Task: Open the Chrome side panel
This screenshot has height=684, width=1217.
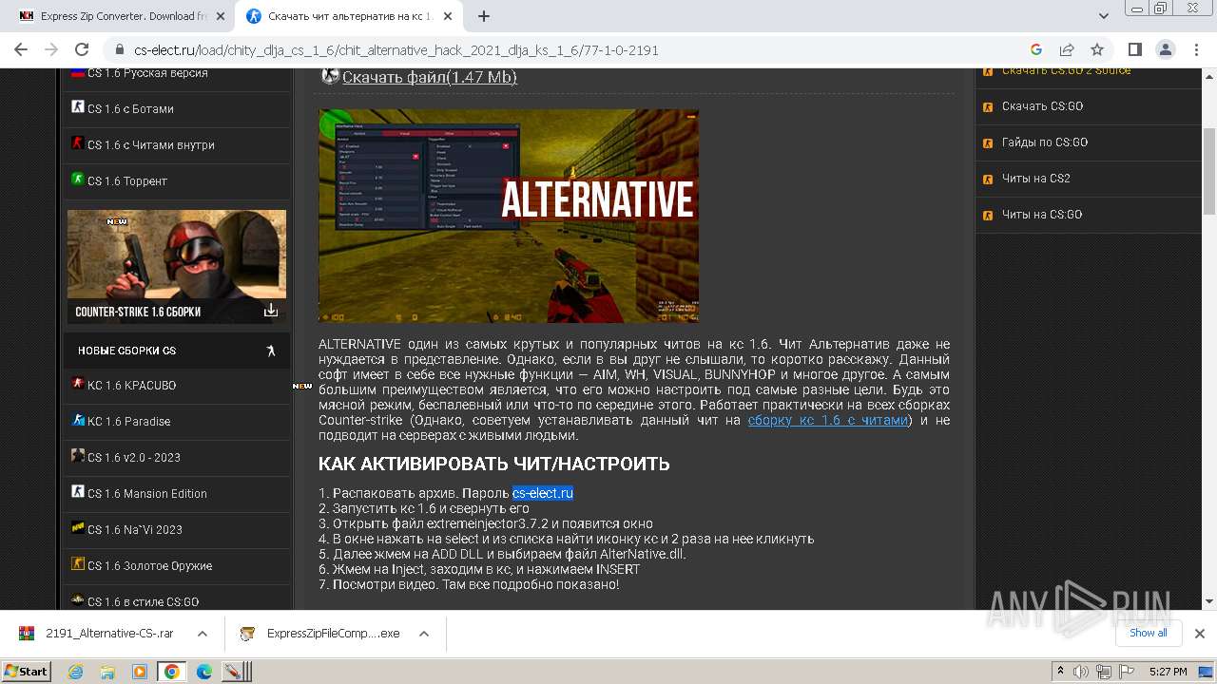Action: coord(1134,49)
